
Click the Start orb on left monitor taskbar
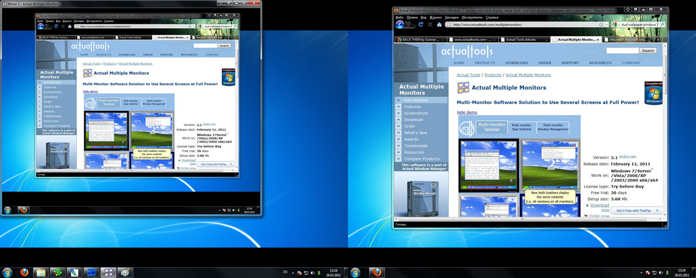coord(8,272)
